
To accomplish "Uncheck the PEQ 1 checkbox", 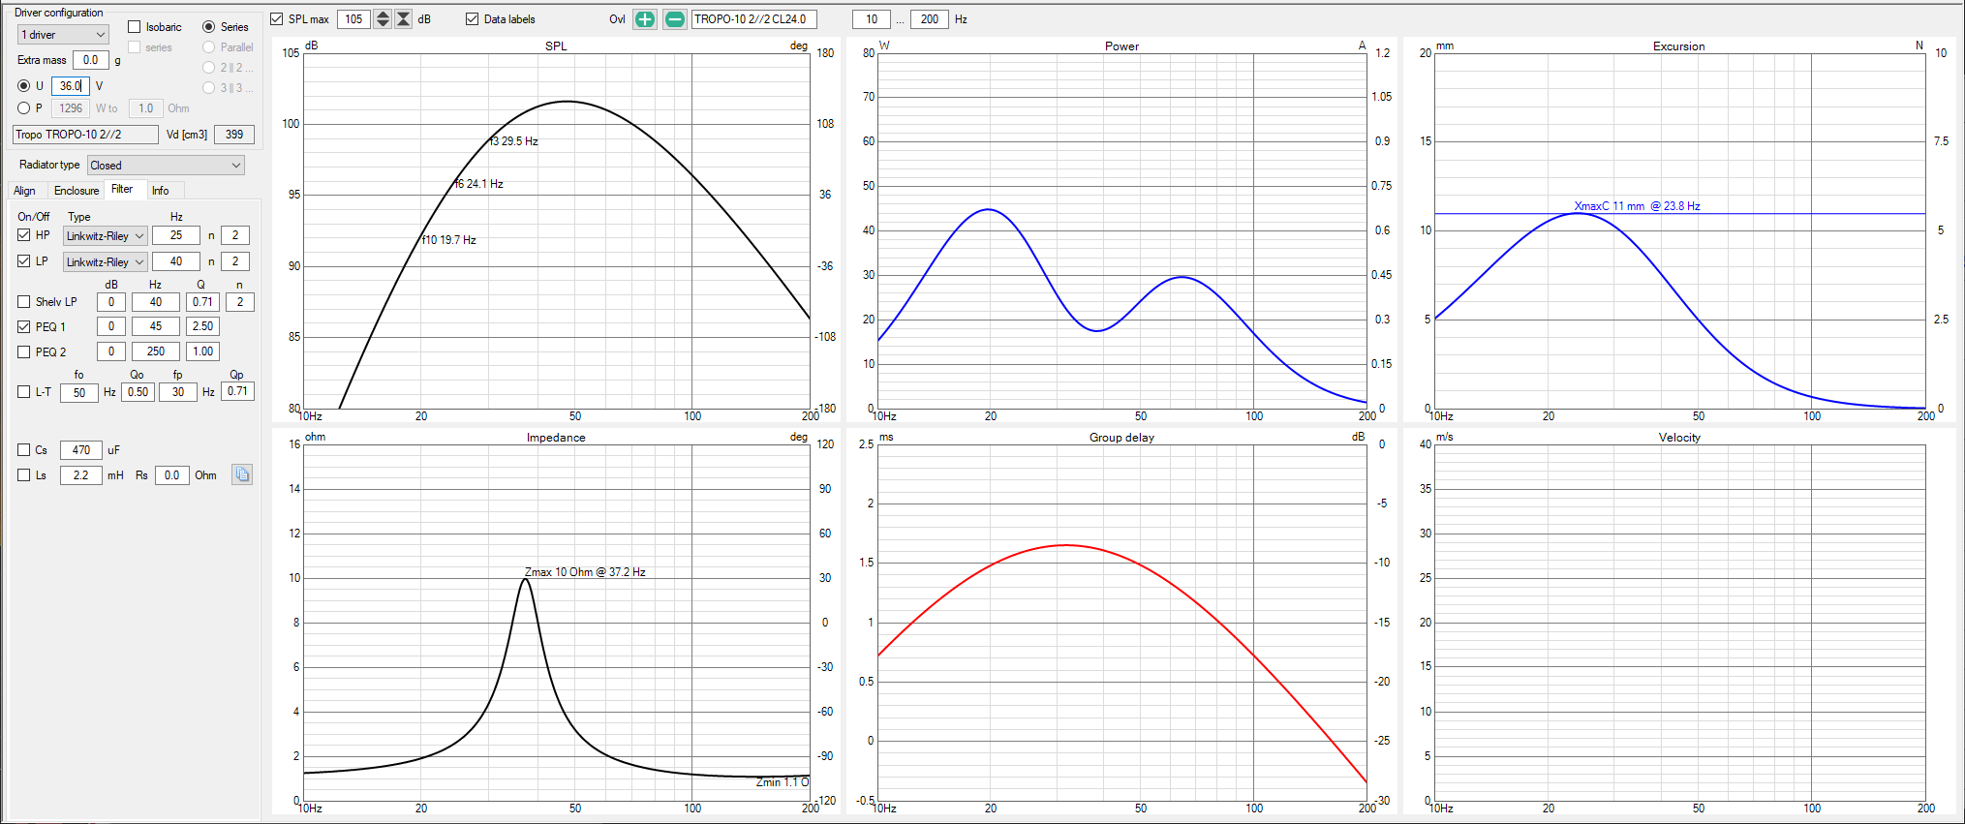I will click(x=24, y=327).
